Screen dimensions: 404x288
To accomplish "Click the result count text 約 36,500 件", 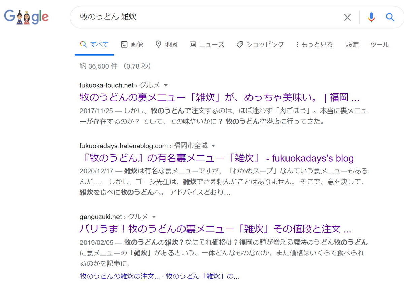I will (99, 66).
